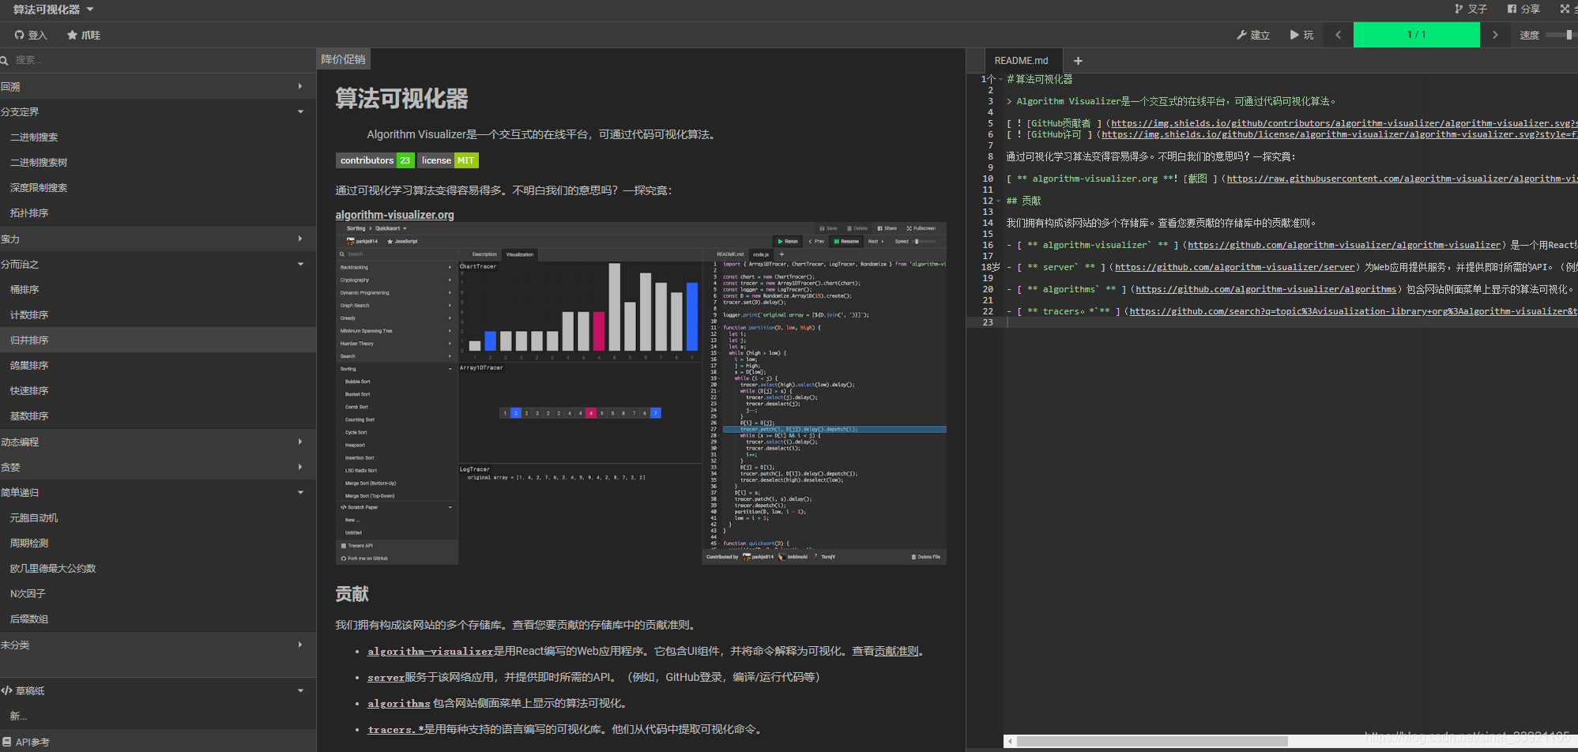Select 后缀数组 in sidebar

[158, 619]
